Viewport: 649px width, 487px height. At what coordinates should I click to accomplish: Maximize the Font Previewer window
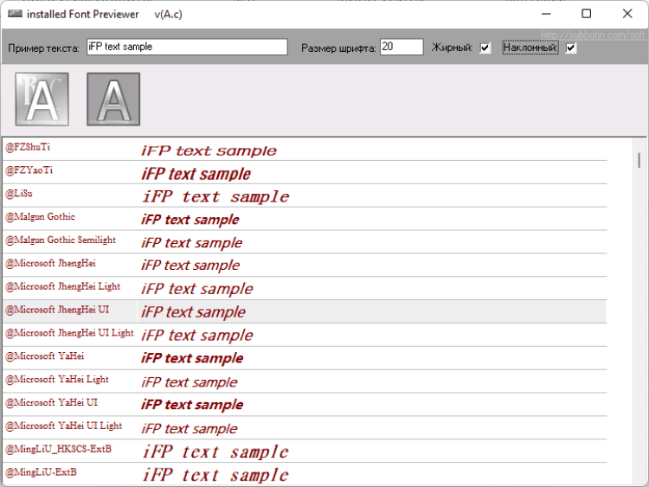pos(587,14)
